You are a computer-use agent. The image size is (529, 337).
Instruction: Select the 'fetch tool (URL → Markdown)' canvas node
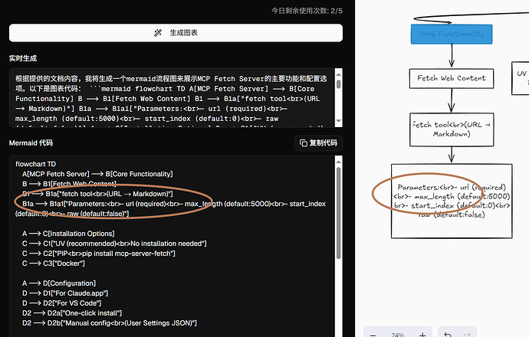pos(452,129)
